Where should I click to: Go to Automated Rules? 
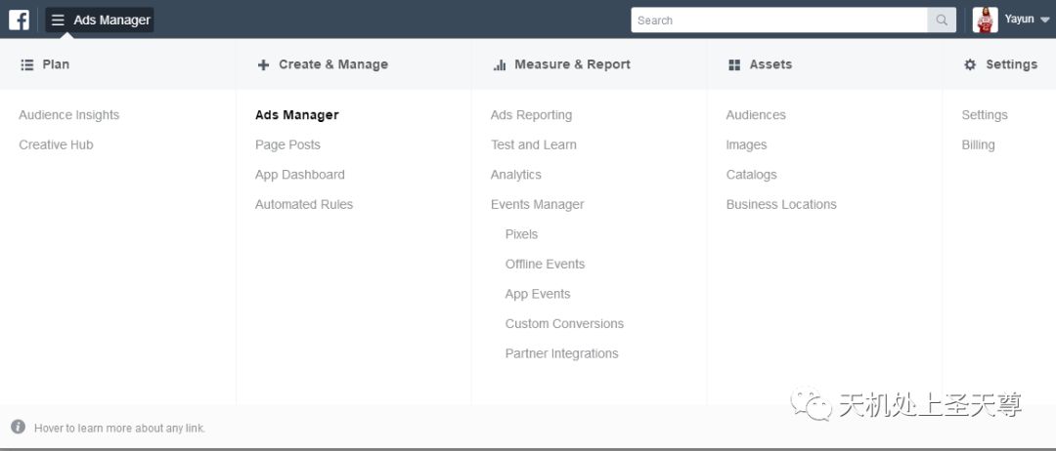[x=304, y=204]
